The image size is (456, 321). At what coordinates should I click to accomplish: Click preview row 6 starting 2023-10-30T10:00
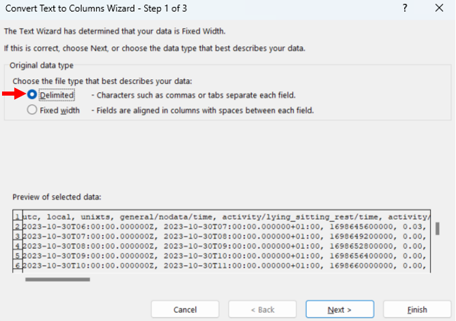tap(218, 266)
